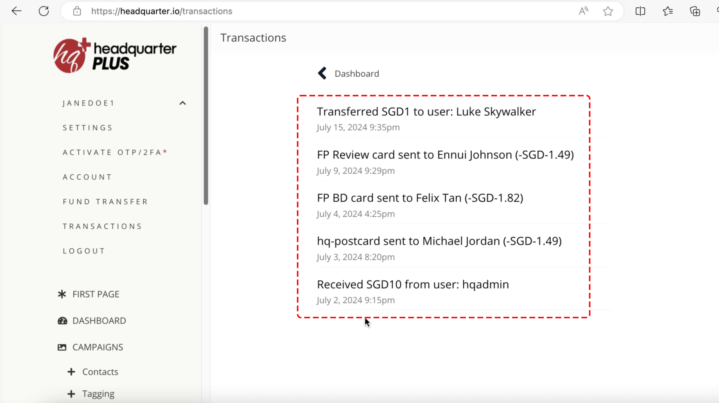The image size is (719, 403).
Task: Click LOGOUT in the sidebar
Action: (84, 251)
